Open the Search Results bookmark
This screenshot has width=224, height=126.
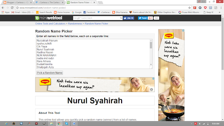(x=44, y=12)
